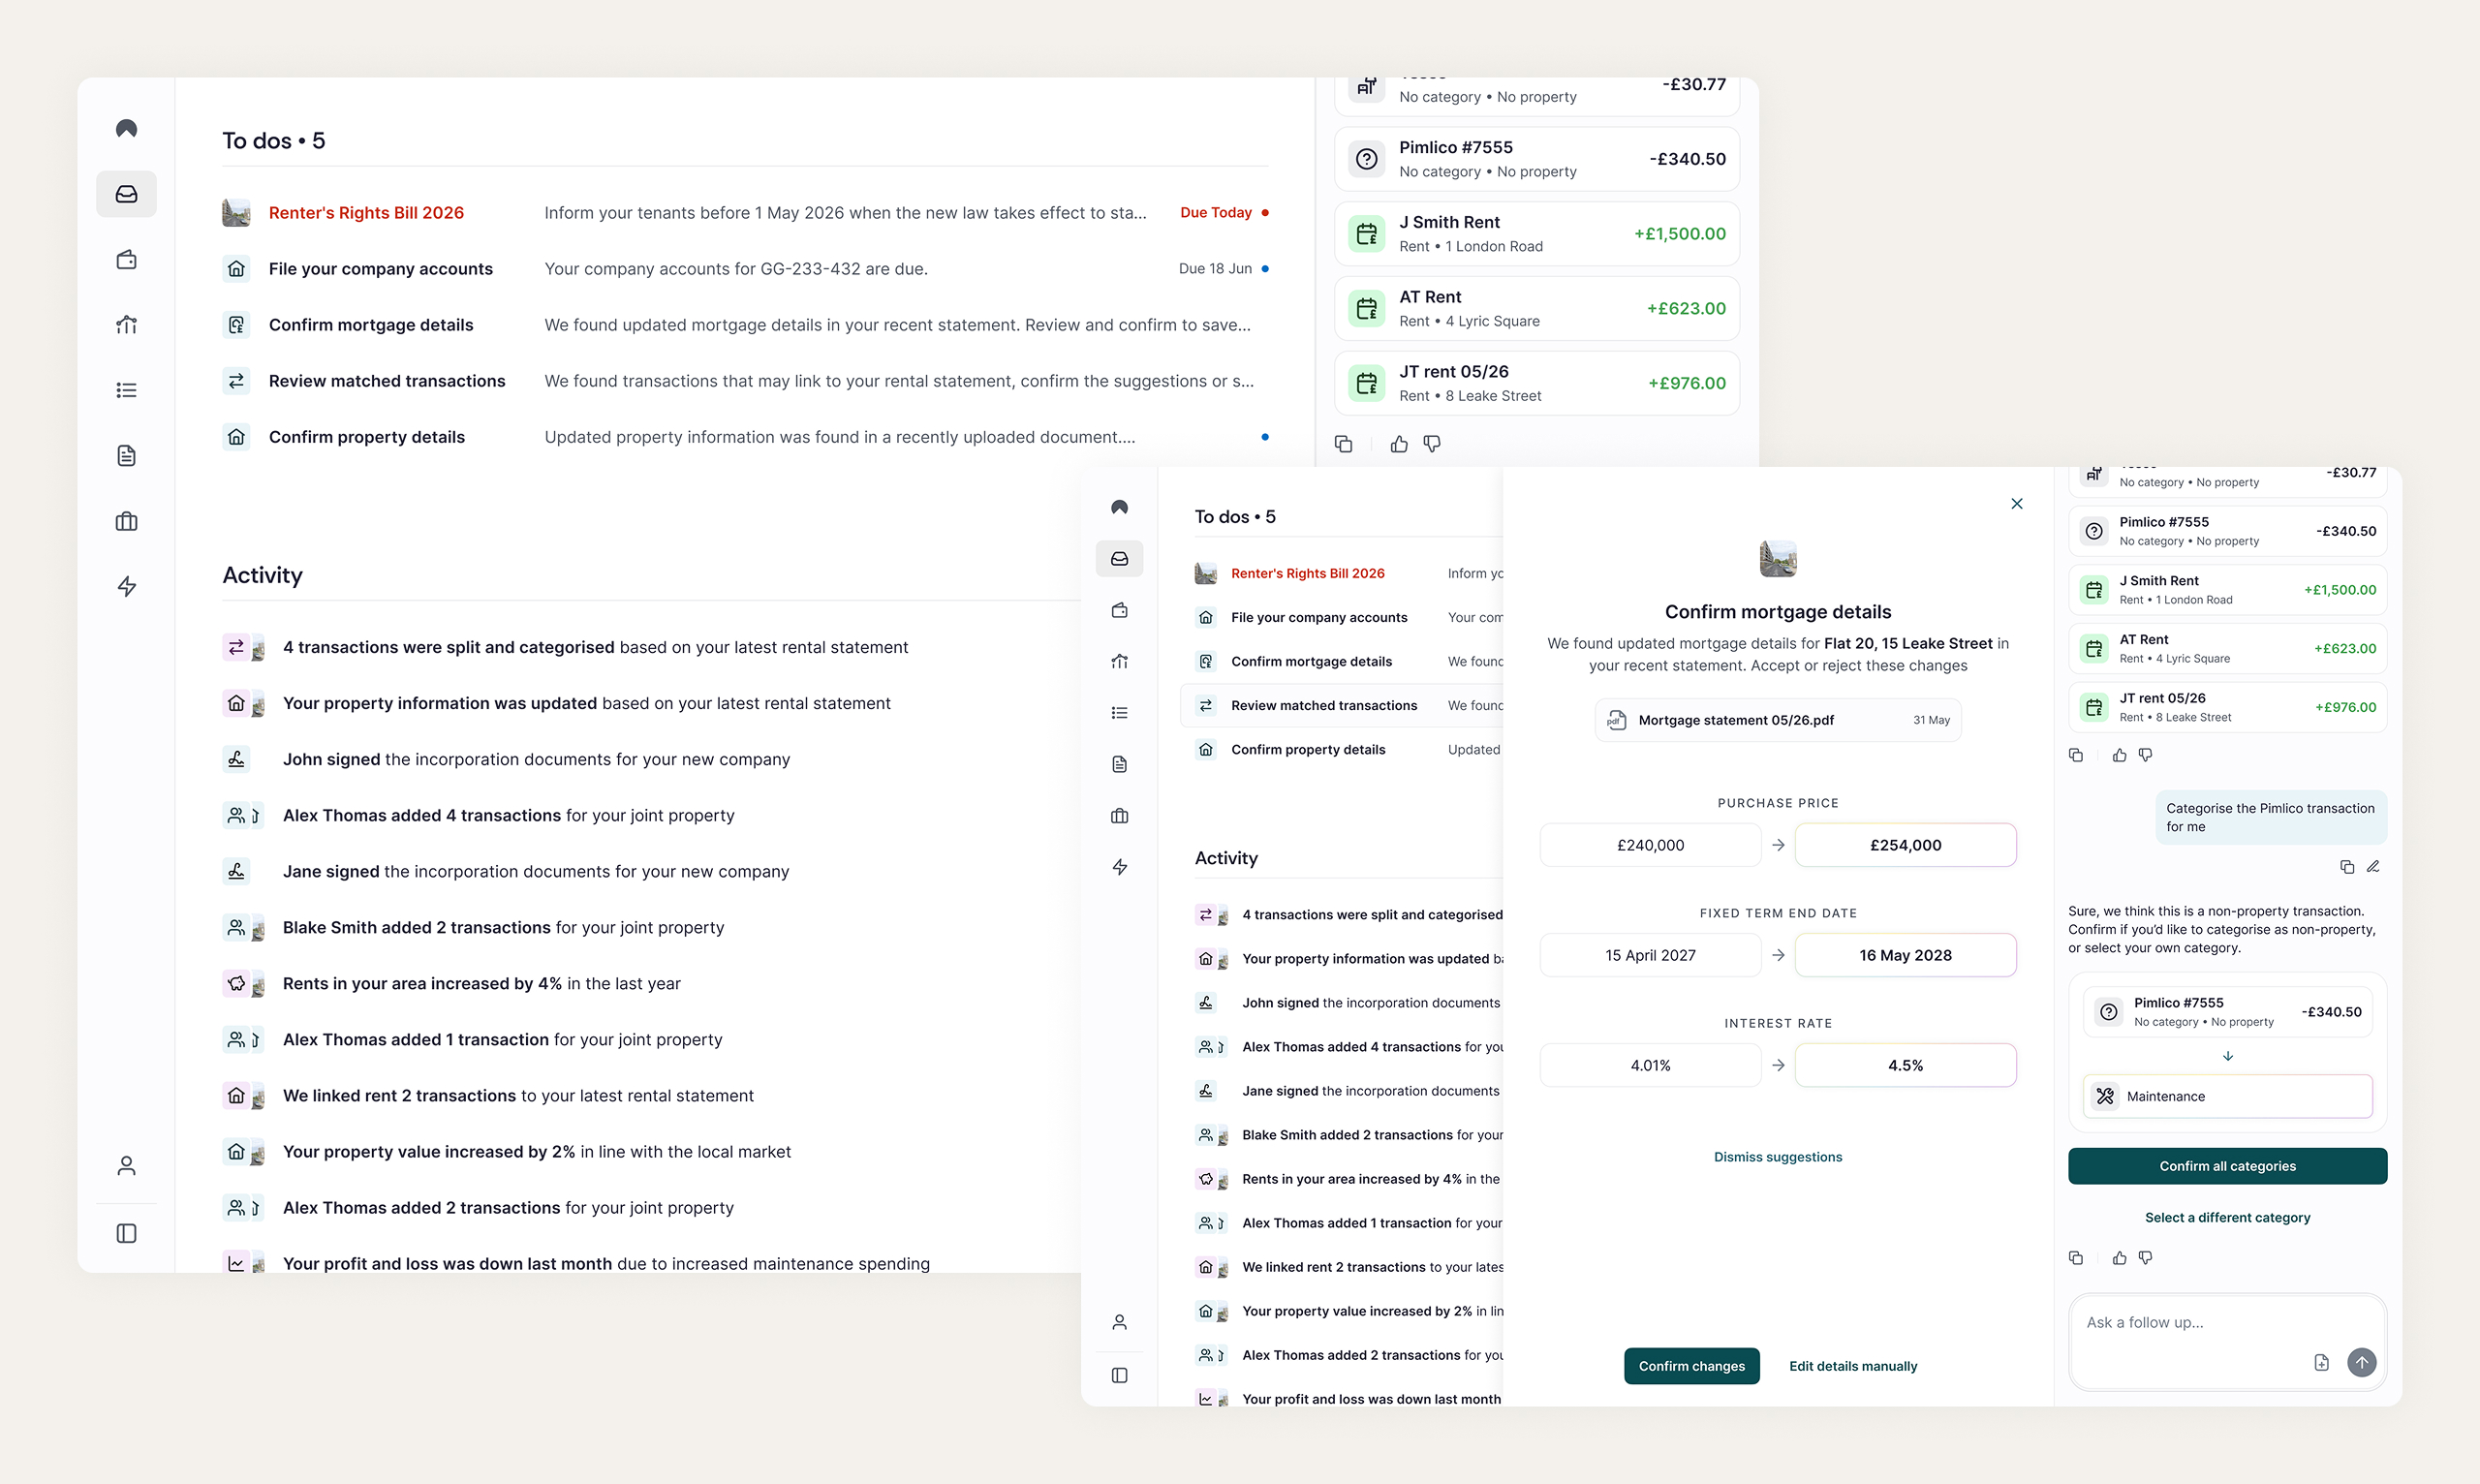Viewport: 2480px width, 1484px height.
Task: Open J Smith Rent card in back window
Action: pos(1536,234)
